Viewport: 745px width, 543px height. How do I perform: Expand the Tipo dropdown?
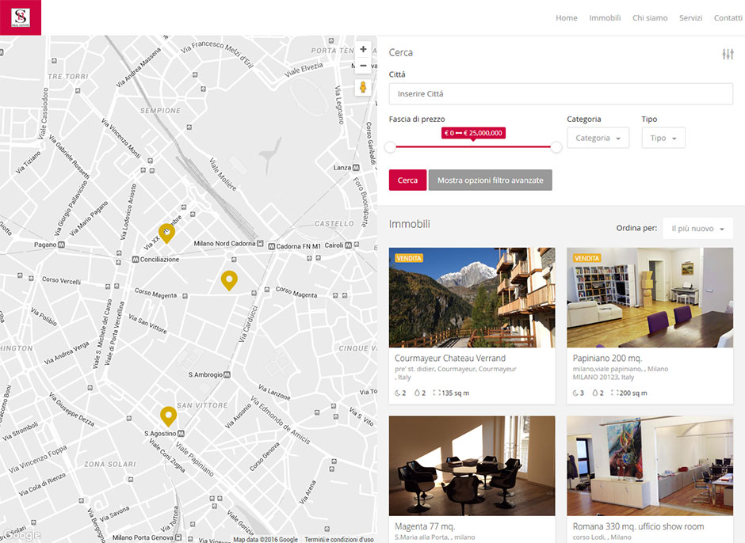coord(663,138)
